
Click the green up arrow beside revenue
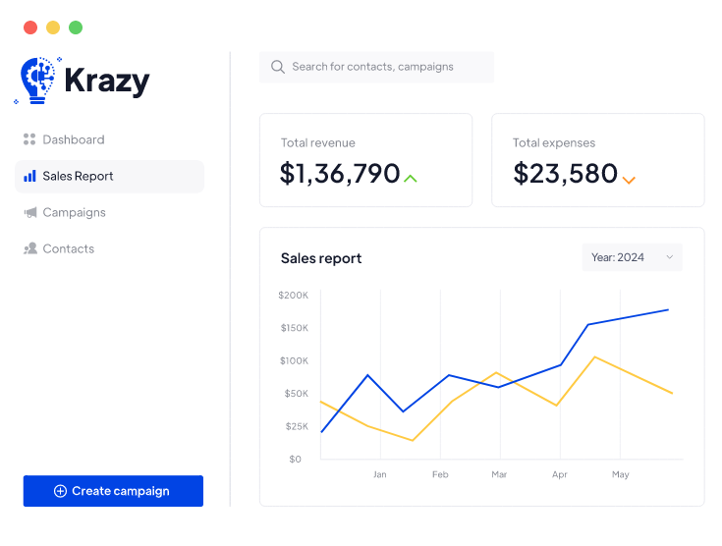(411, 179)
